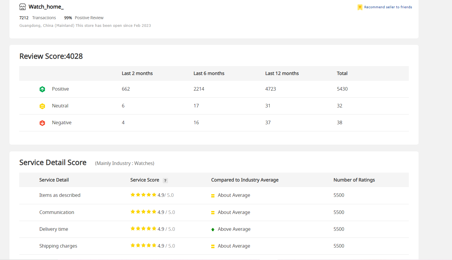Image resolution: width=452 pixels, height=260 pixels.
Task: Click negative last 6 months value 16
Action: [196, 123]
